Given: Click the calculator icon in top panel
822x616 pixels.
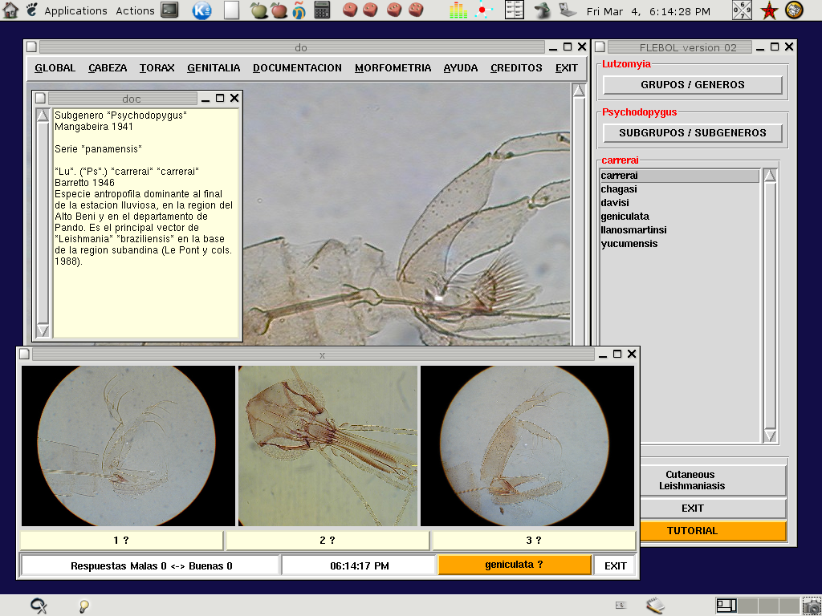Looking at the screenshot, I should click(x=322, y=10).
